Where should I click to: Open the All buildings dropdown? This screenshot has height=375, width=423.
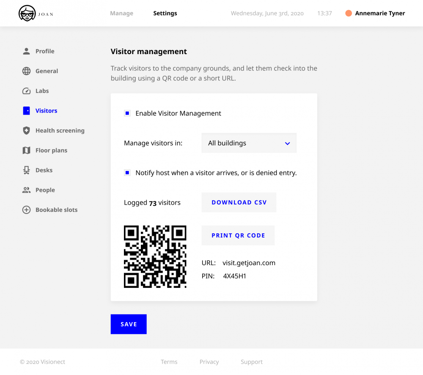coord(249,143)
